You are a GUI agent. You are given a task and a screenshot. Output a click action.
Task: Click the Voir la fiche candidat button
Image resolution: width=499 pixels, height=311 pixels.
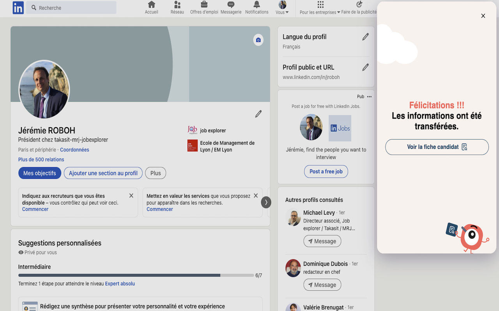click(437, 147)
